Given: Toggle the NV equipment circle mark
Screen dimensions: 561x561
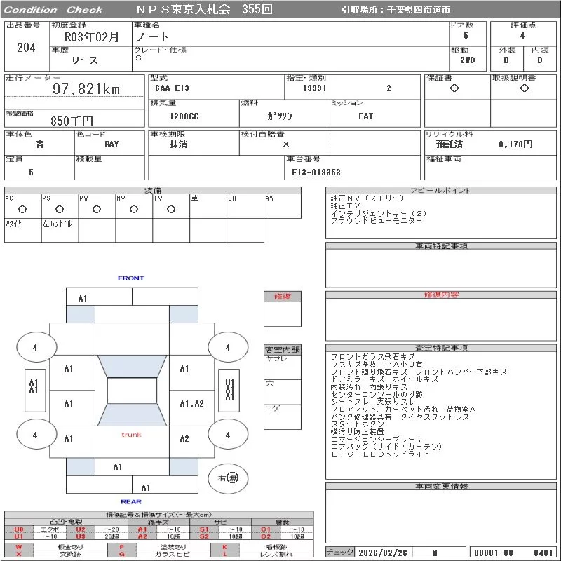Looking at the screenshot, I should click(x=133, y=209).
